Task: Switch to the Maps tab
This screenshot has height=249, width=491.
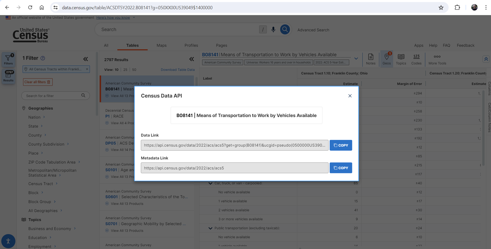Action: [x=162, y=45]
